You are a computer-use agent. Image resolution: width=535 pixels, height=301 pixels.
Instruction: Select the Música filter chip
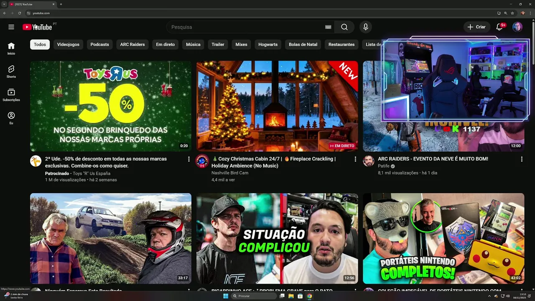point(193,44)
